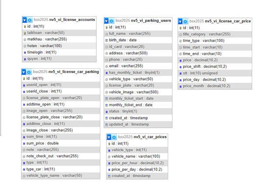Click primary key icon of nv5_vi_parking_users id
The width and height of the screenshot is (264, 189).
(x=106, y=27)
